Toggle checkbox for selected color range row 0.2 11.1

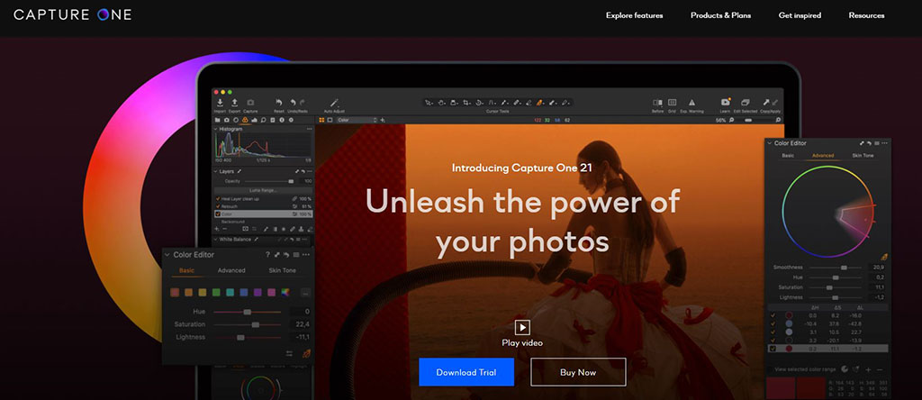pos(773,349)
